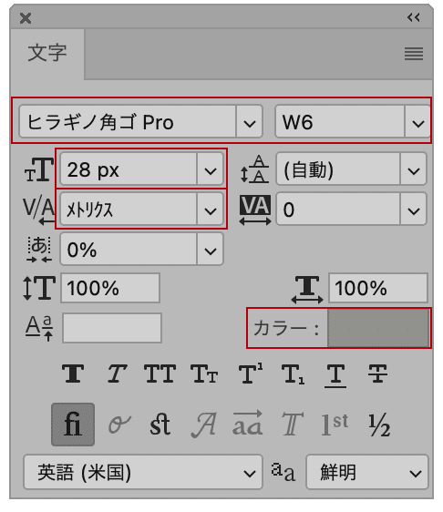Open the tsume 0% dropdown arrow

(210, 249)
